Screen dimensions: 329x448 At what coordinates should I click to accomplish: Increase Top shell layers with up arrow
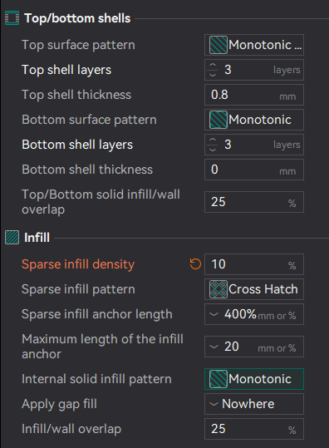pyautogui.click(x=213, y=65)
